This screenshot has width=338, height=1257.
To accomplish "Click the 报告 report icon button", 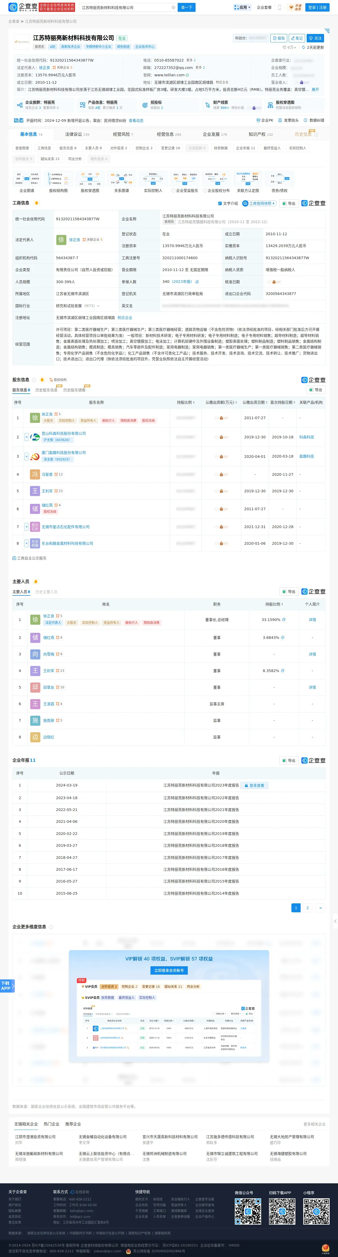I will [x=279, y=38].
